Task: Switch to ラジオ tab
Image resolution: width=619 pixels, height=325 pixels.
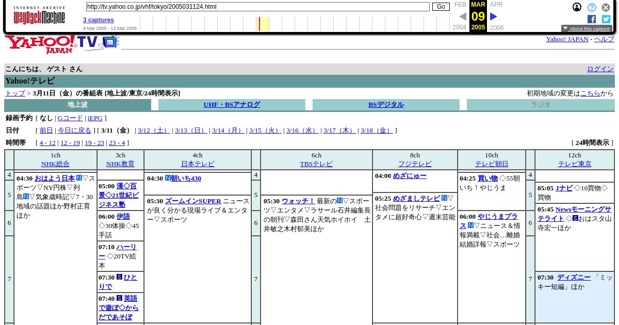Action: [541, 105]
